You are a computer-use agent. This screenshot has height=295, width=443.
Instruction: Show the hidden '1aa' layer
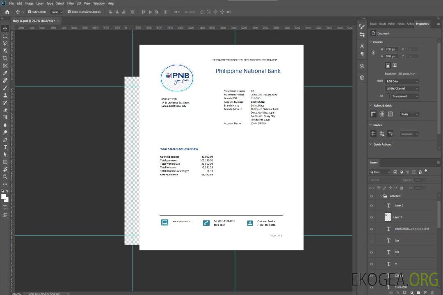coord(372,241)
